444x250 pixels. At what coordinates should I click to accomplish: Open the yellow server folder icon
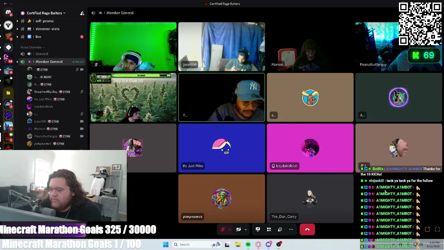(8, 93)
